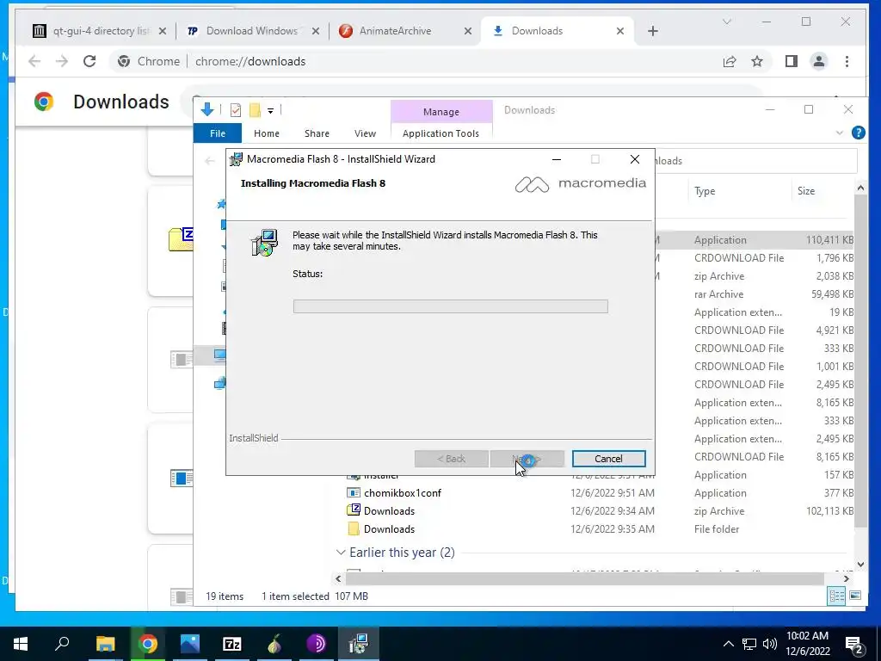This screenshot has width=881, height=661.
Task: Click 12/6/2022 9:51 AM date of chomikbox1conf
Action: [x=613, y=493]
